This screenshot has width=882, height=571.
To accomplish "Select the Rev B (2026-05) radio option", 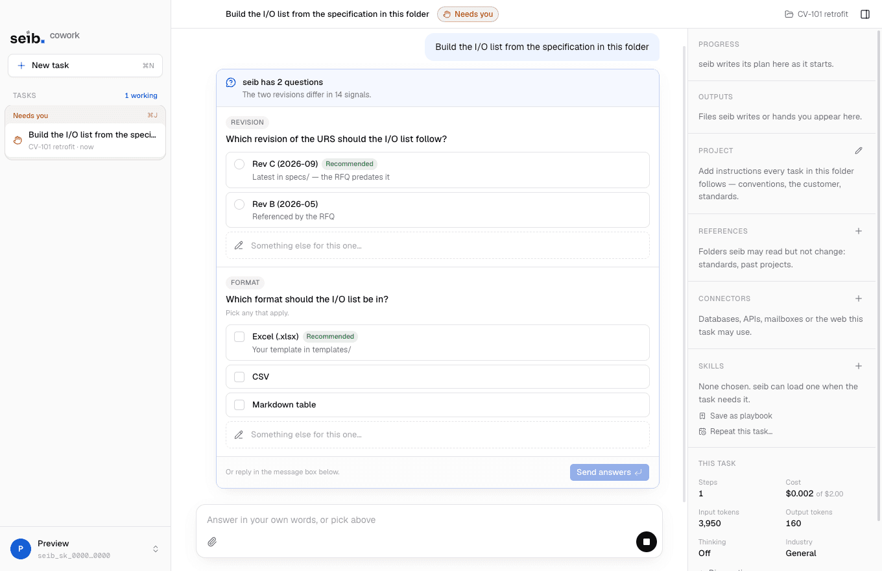I will click(x=239, y=204).
